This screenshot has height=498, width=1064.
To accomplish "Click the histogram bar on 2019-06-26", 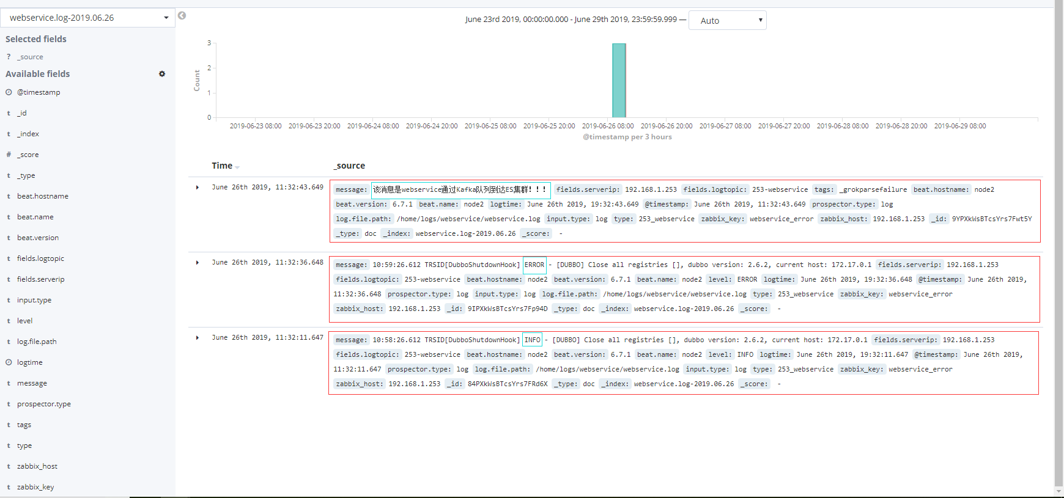I will pos(619,80).
